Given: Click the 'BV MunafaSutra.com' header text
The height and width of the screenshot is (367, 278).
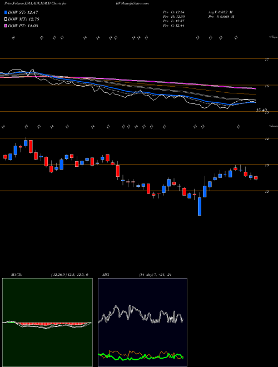Looking at the screenshot, I should 133,3.
